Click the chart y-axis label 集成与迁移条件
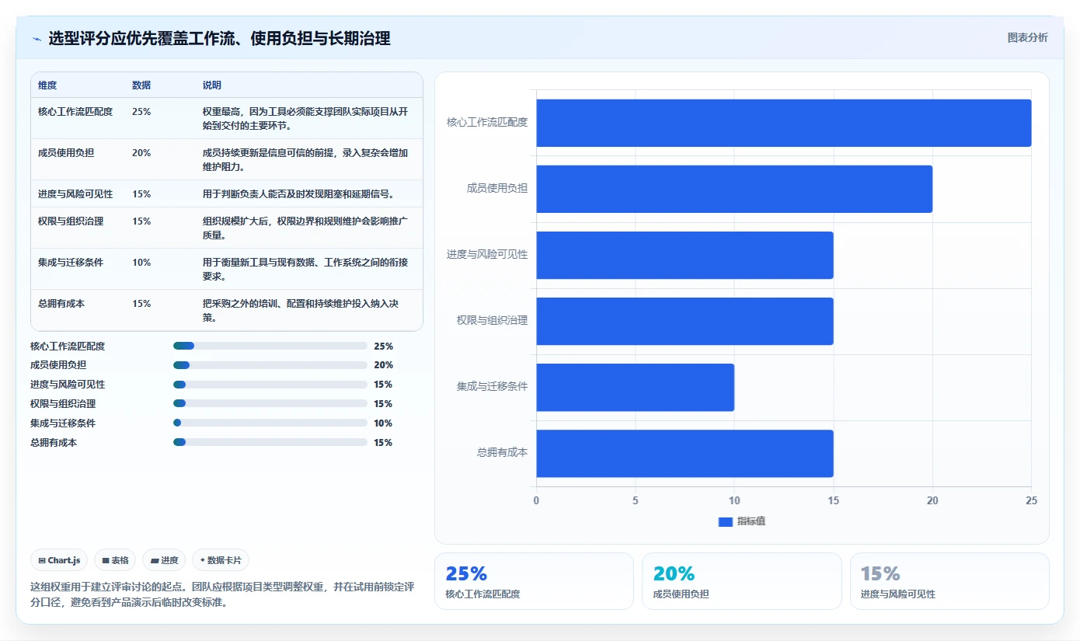 (492, 387)
